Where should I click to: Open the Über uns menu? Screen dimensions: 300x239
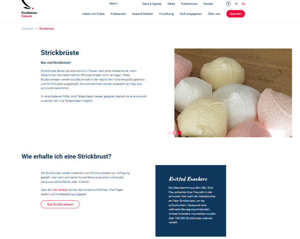coord(214,14)
